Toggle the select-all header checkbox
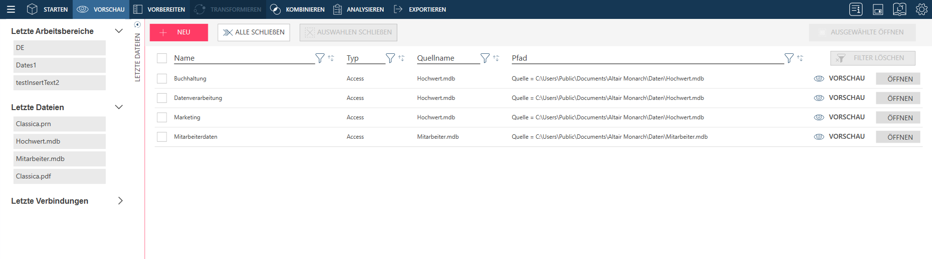The image size is (932, 259). point(162,58)
